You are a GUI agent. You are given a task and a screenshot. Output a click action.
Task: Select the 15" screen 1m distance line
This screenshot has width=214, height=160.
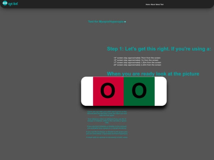tap(136, 60)
